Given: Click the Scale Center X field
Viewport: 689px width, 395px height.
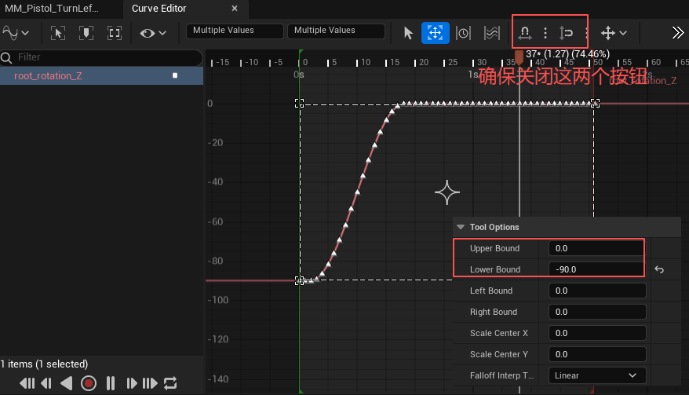Looking at the screenshot, I should (597, 333).
